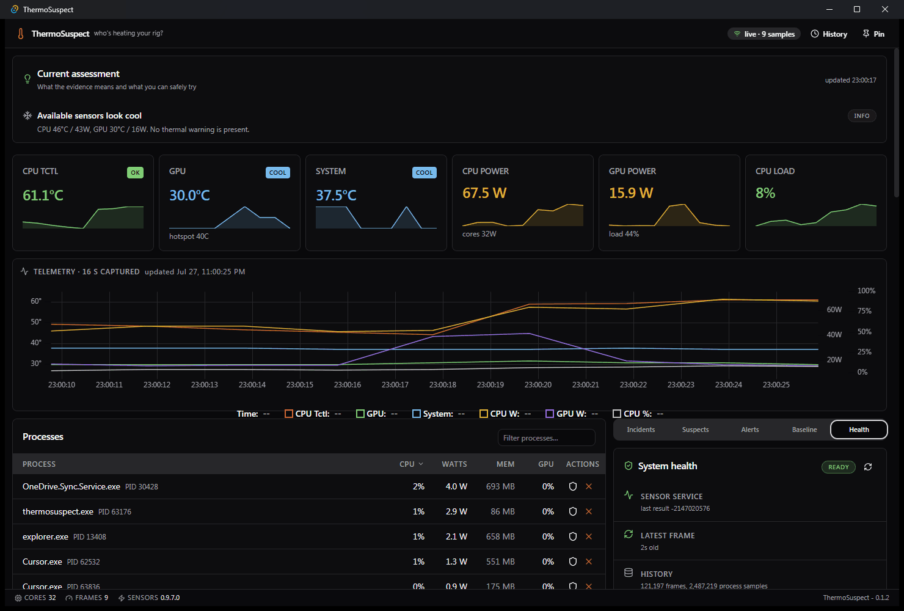
Task: Click the shield icon for thermosuspect.exe
Action: (x=573, y=511)
